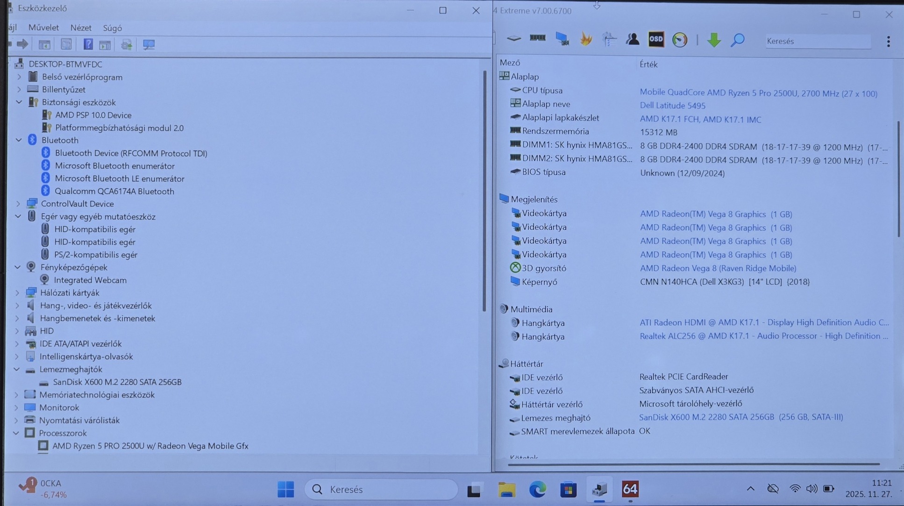Image resolution: width=904 pixels, height=506 pixels.
Task: Launch Microsoft Edge from the taskbar
Action: (537, 489)
